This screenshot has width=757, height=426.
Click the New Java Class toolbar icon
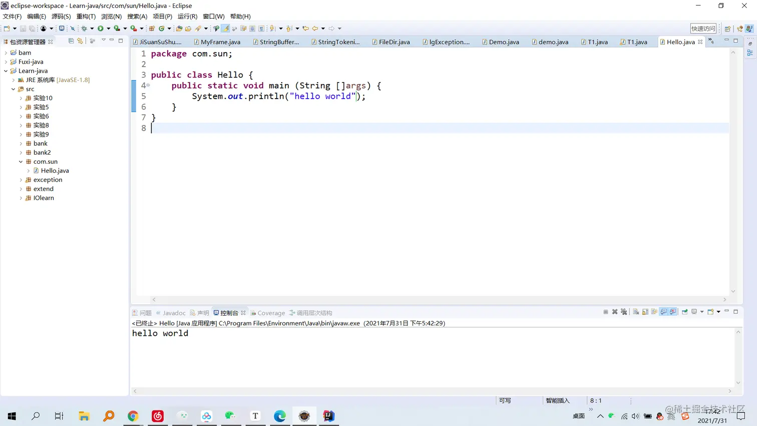click(161, 29)
